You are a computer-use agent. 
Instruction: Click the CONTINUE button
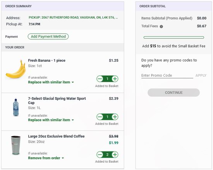click(173, 93)
